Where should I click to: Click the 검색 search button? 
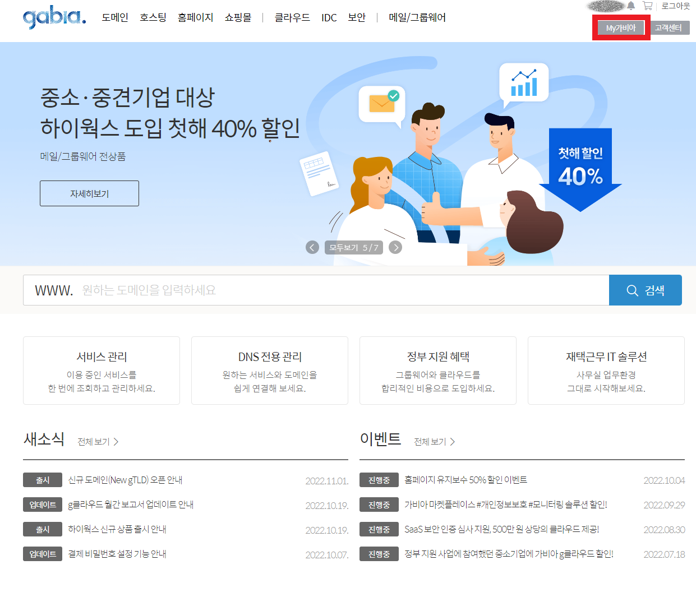646,290
